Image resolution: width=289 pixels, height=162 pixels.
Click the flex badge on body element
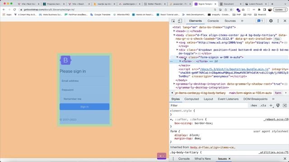point(277,39)
